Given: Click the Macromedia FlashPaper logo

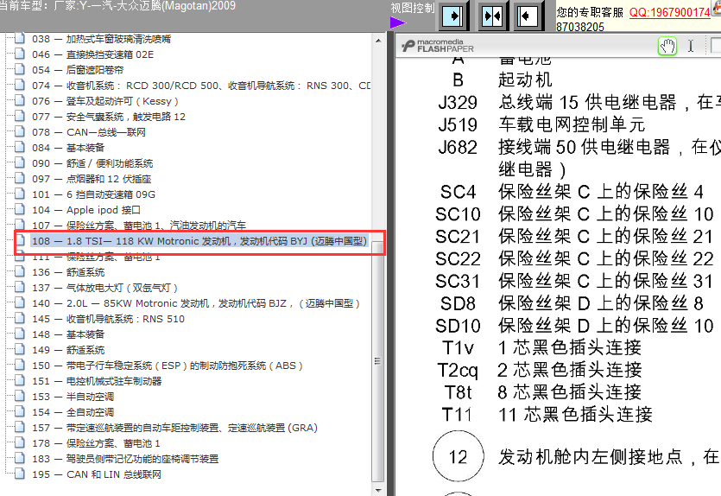Looking at the screenshot, I should (437, 46).
